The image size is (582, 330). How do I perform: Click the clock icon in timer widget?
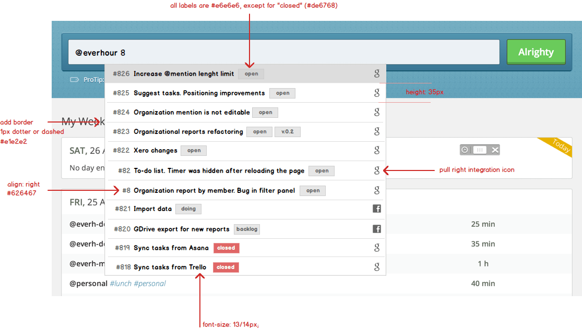pos(465,150)
